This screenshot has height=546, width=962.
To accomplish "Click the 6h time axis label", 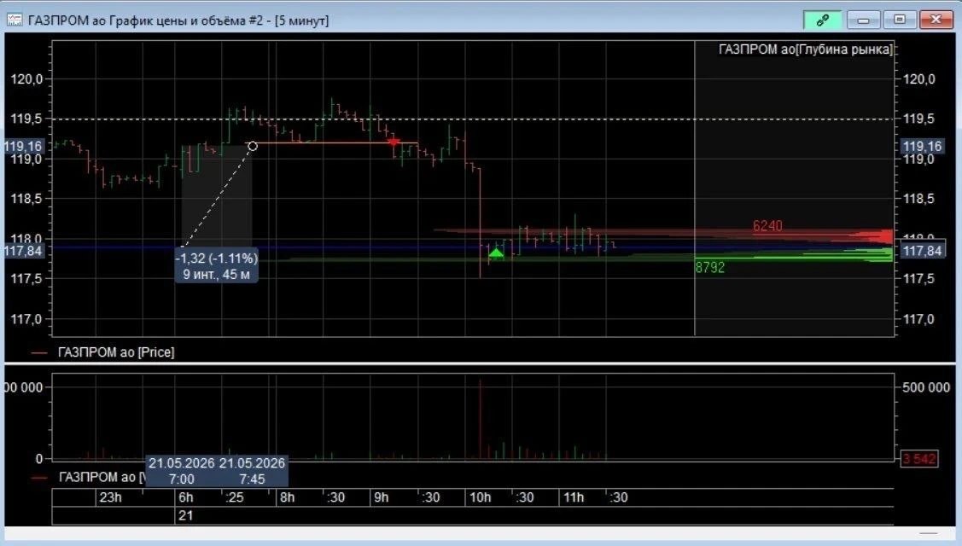I will [185, 497].
